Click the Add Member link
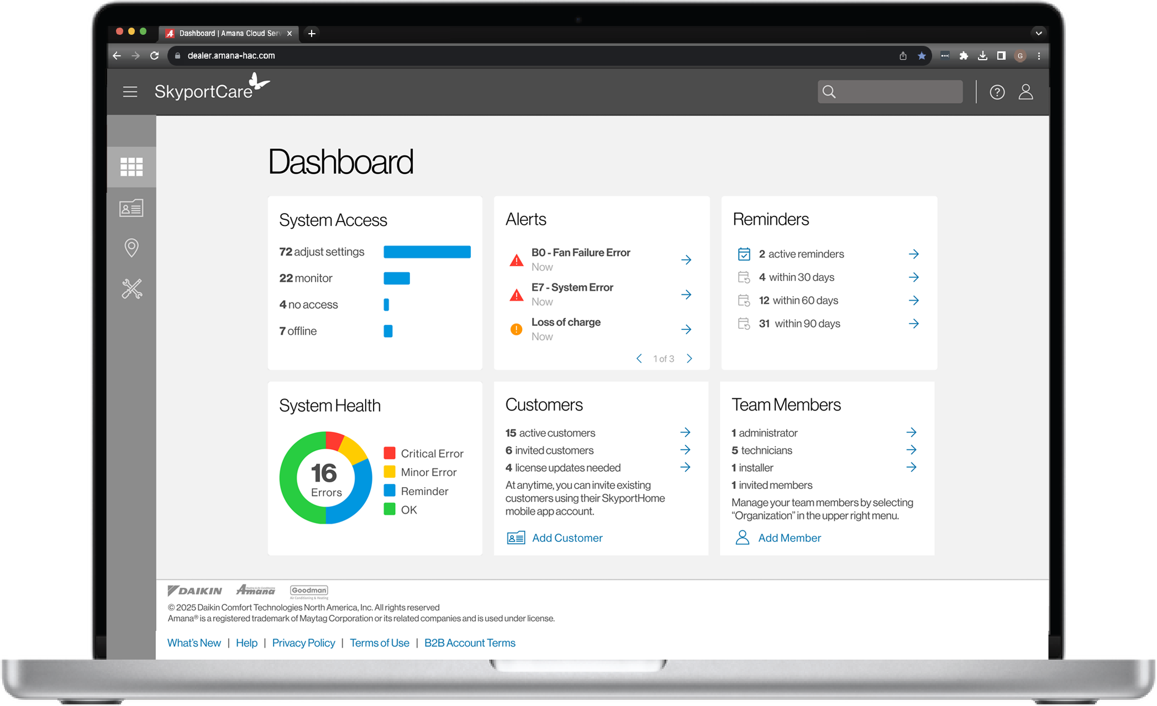This screenshot has width=1157, height=706. 789,538
